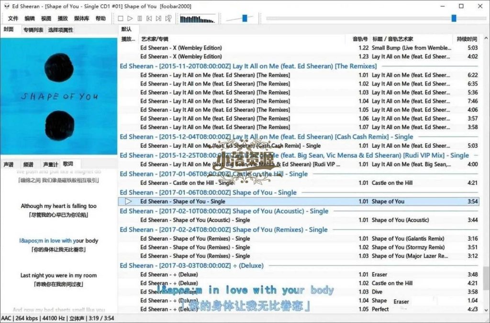Click the Shape of You album cover

[x=59, y=96]
